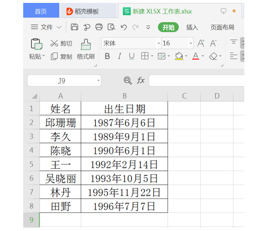271x231 pixels.
Task: Select column B header
Action: (124, 96)
